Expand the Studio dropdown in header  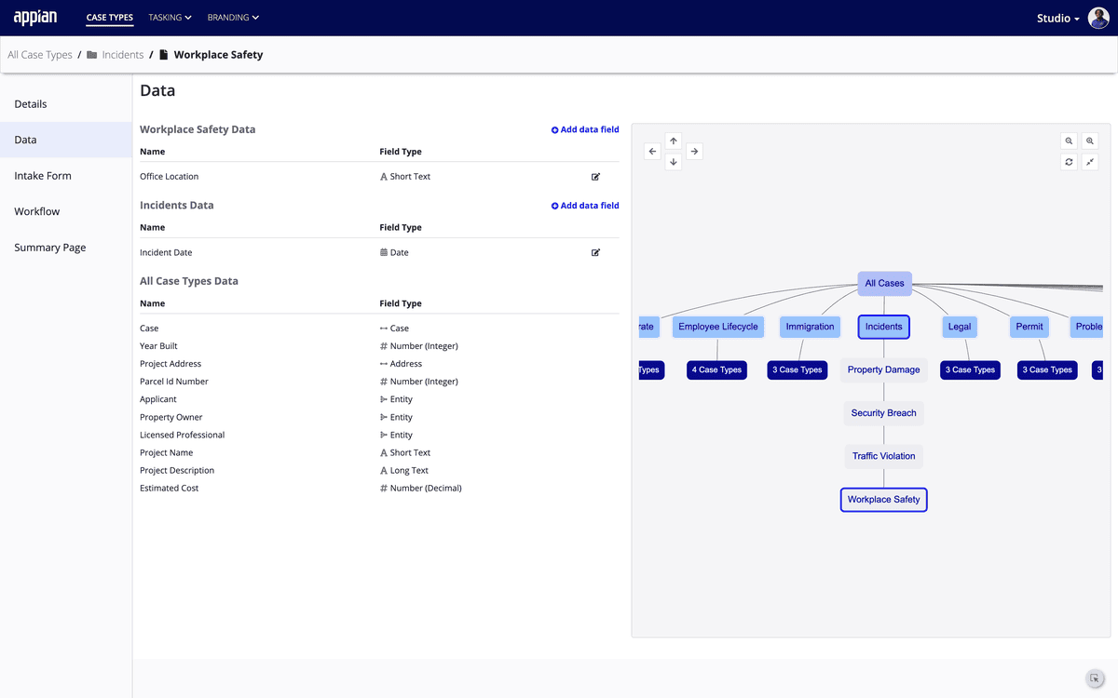pyautogui.click(x=1057, y=19)
